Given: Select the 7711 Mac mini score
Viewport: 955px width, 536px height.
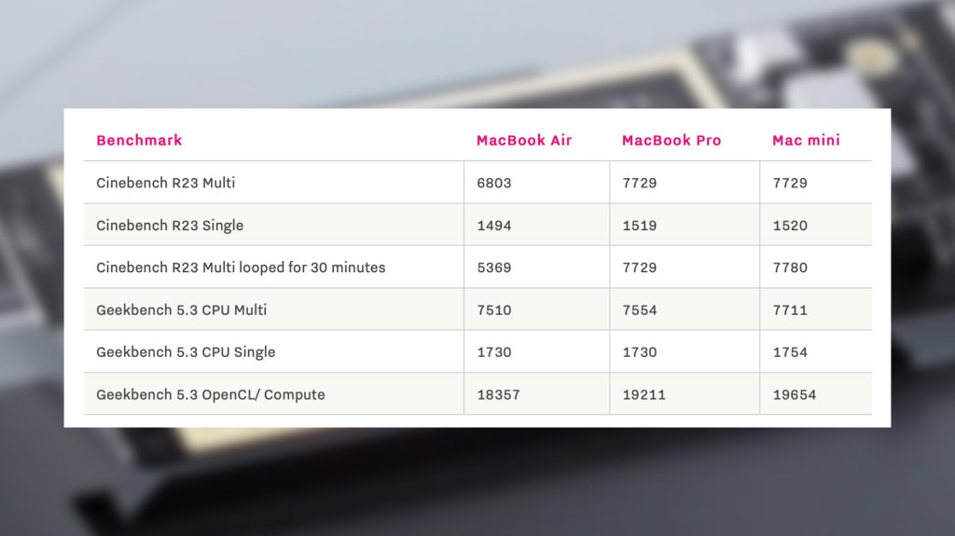Looking at the screenshot, I should click(790, 309).
